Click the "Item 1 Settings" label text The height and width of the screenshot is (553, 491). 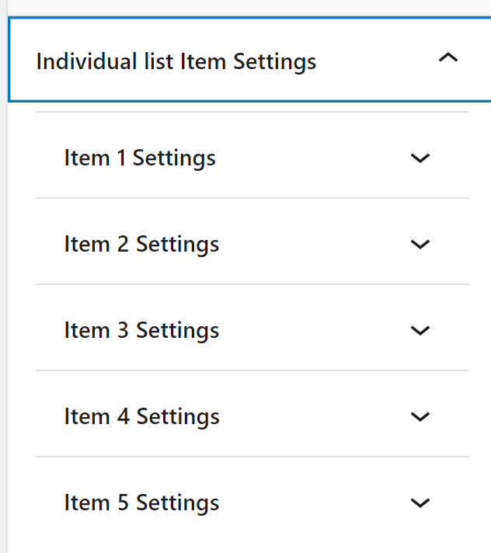tap(140, 158)
